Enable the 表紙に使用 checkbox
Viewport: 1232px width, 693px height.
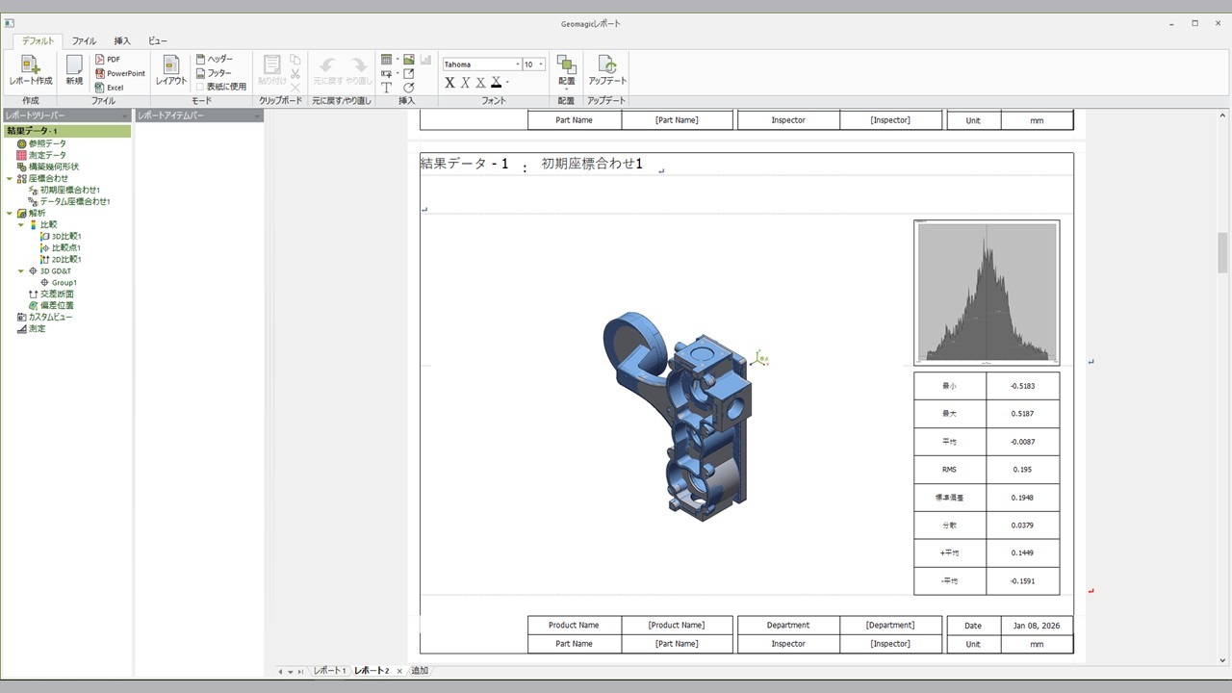click(x=200, y=87)
